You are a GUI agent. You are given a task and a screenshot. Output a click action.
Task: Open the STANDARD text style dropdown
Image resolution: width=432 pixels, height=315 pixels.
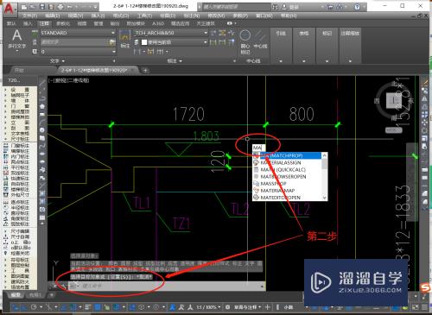click(x=78, y=33)
